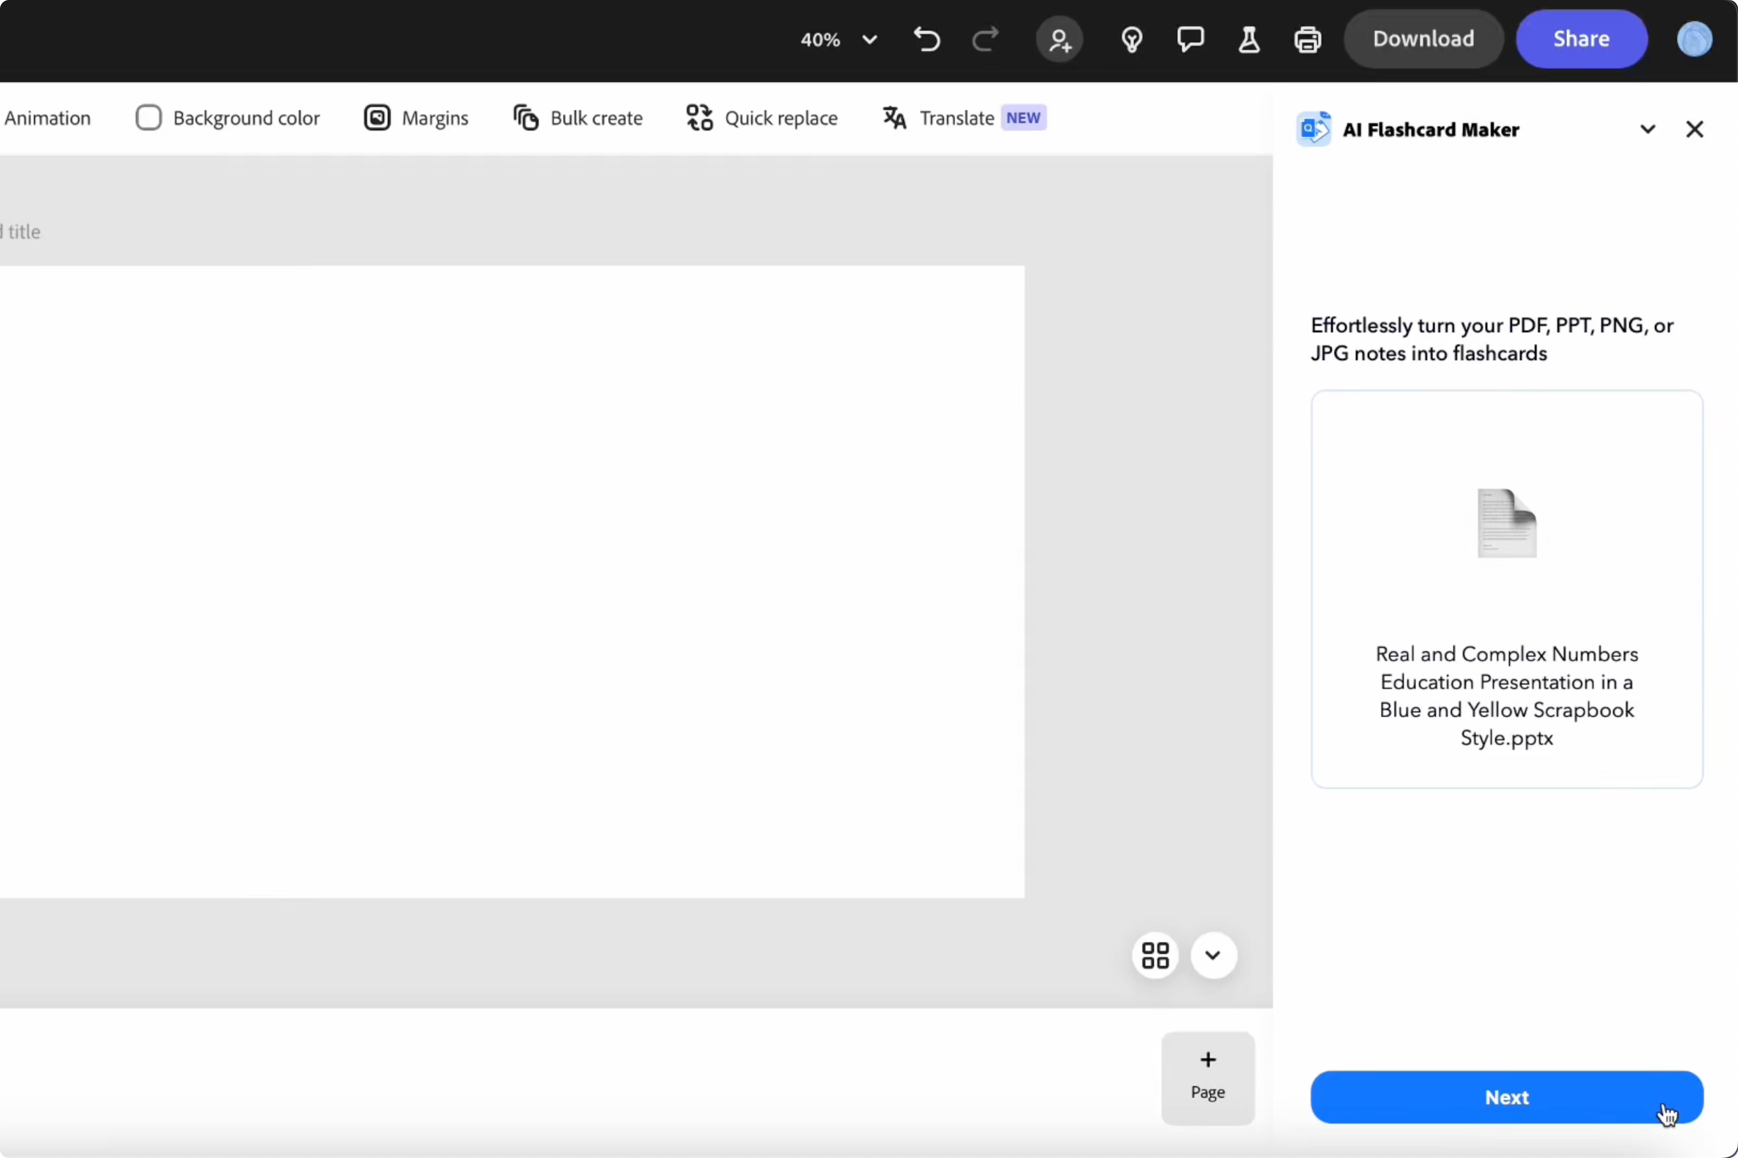This screenshot has width=1738, height=1158.
Task: Open the Animation menu item
Action: [x=47, y=118]
